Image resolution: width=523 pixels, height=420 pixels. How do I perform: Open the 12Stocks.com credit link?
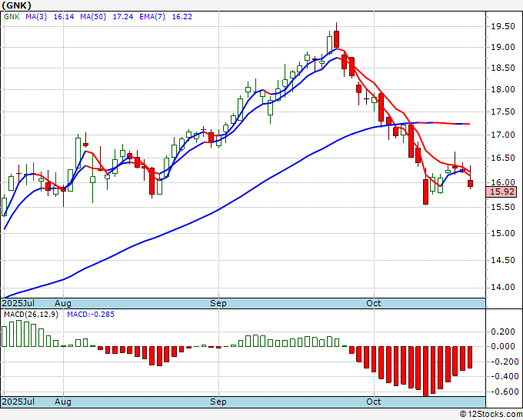point(491,415)
